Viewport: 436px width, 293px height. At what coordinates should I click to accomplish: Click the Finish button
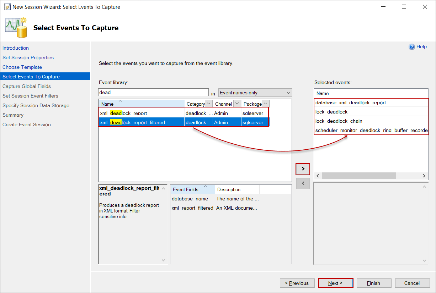tap(374, 283)
